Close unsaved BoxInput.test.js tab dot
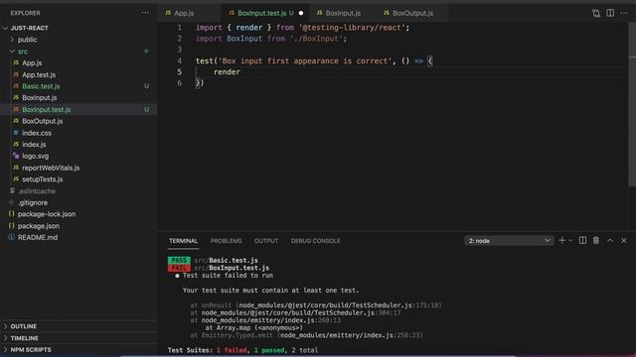This screenshot has height=357, width=636. click(301, 13)
